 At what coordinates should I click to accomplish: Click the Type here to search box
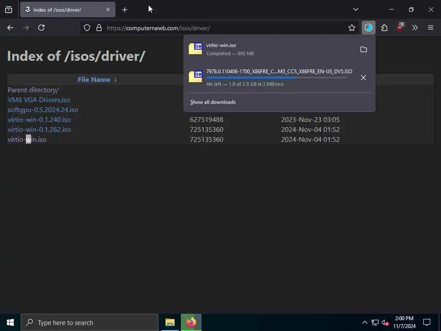(90, 322)
